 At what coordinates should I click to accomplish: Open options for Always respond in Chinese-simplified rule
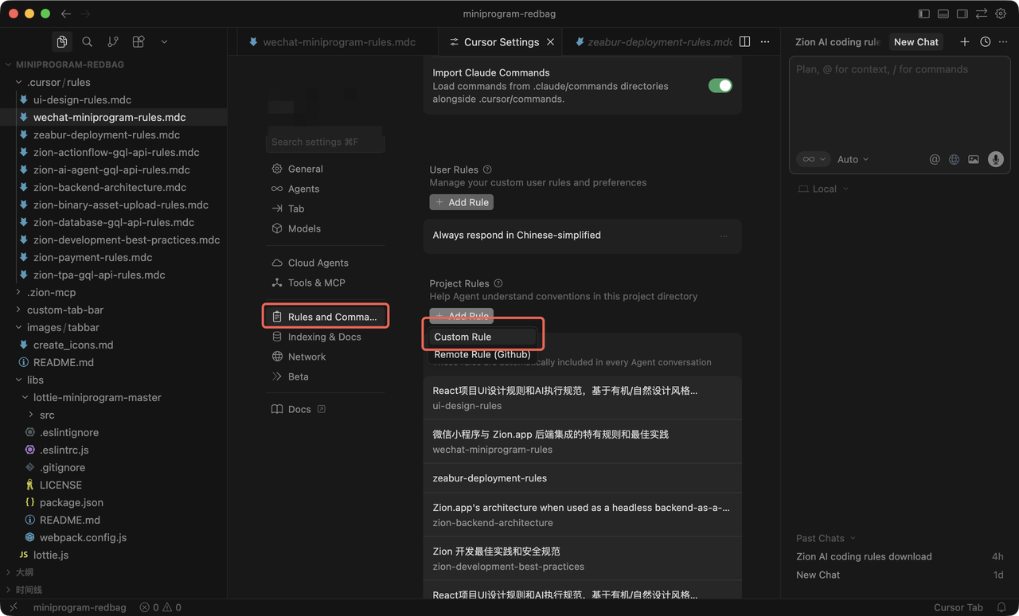pos(724,236)
